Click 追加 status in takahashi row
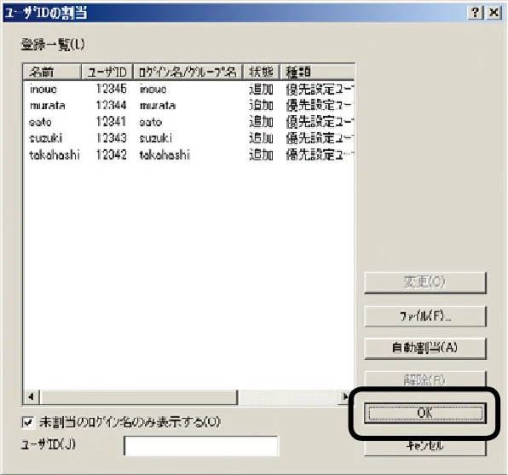Image resolution: width=508 pixels, height=475 pixels. coord(261,155)
